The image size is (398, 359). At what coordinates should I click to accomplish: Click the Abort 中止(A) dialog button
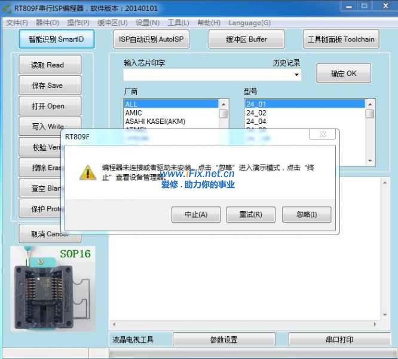click(x=195, y=214)
